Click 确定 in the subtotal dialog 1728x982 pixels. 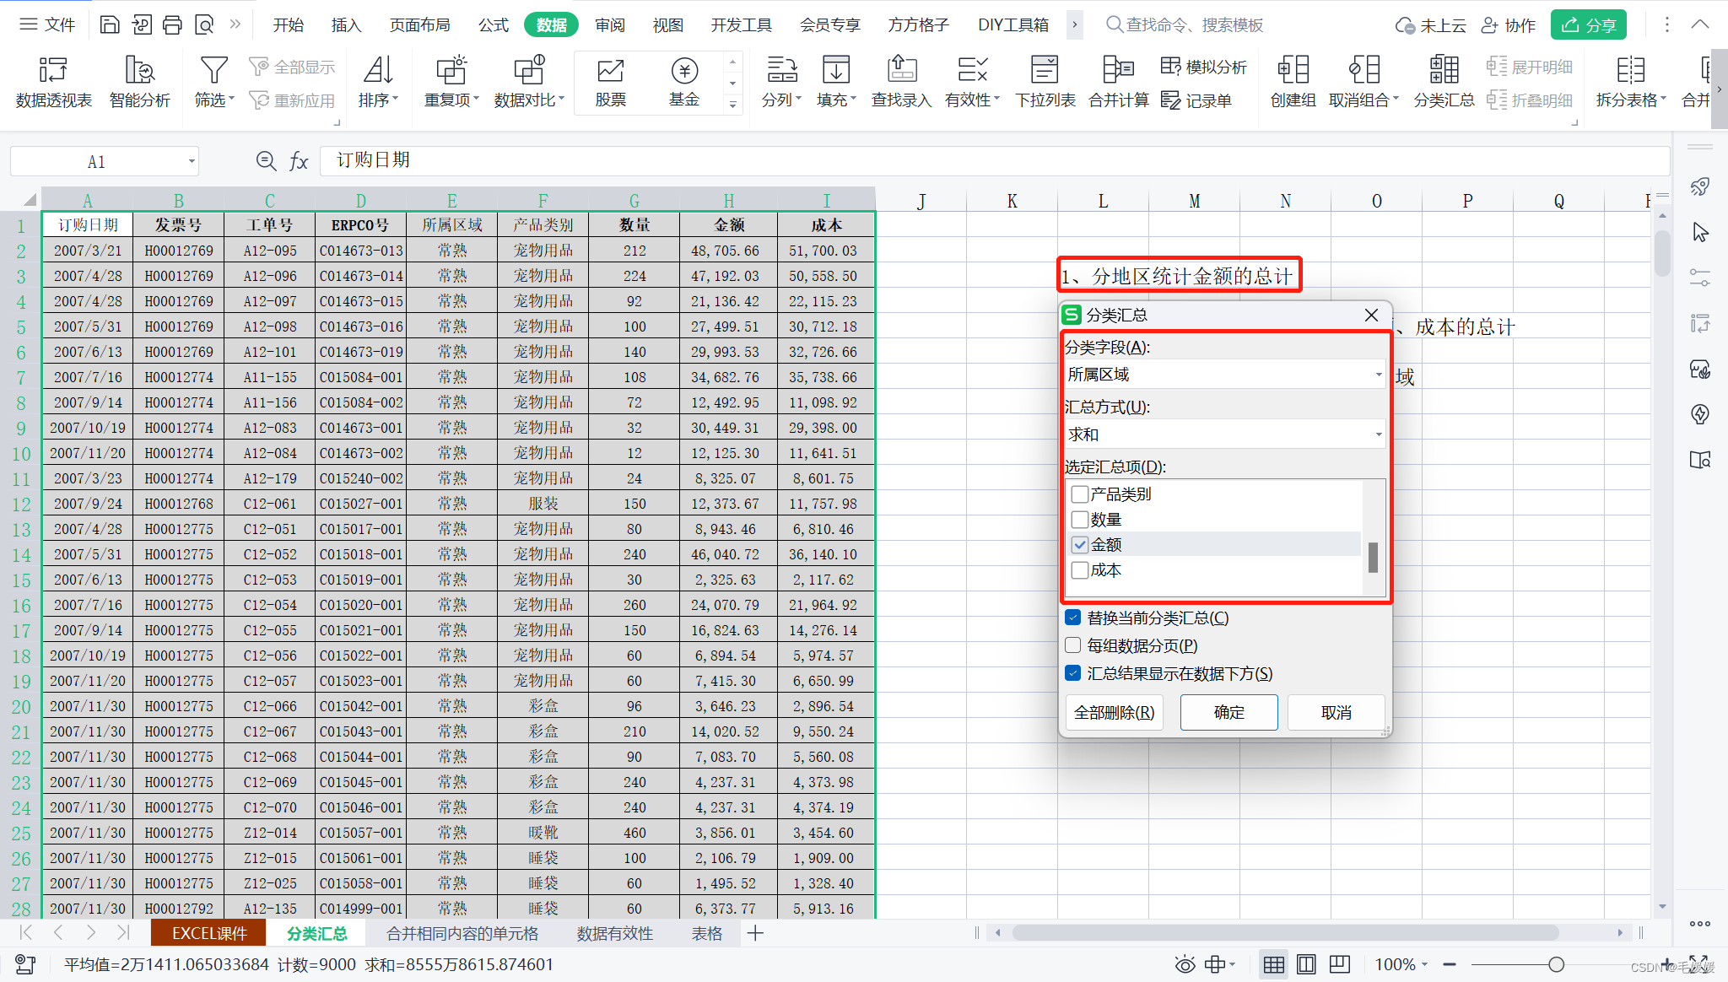(x=1228, y=713)
